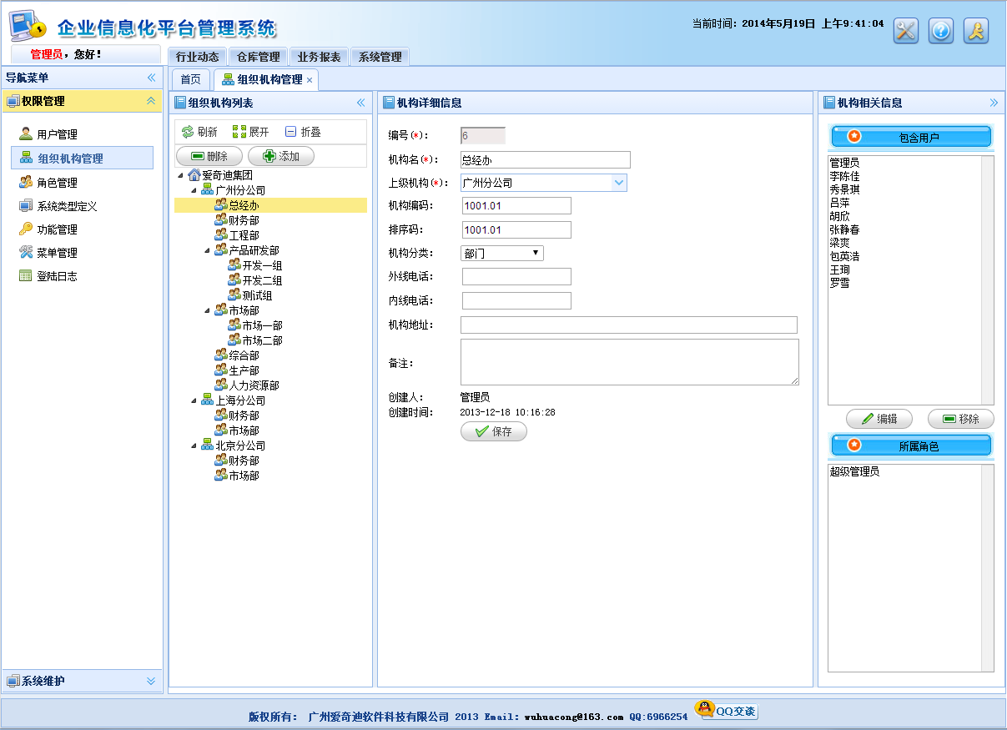Screen dimensions: 1007x730
Task: Click the 菜单管理 tools icon
Action: (26, 252)
